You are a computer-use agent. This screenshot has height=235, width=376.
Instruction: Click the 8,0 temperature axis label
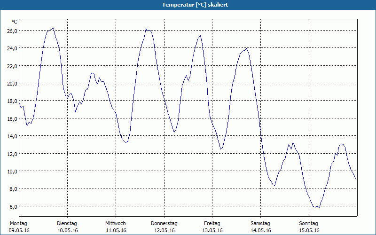click(13, 189)
